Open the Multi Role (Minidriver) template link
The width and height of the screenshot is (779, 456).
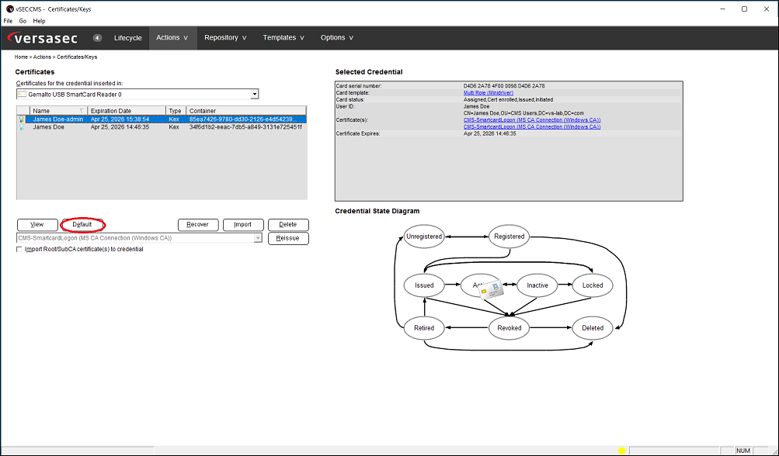tap(489, 93)
